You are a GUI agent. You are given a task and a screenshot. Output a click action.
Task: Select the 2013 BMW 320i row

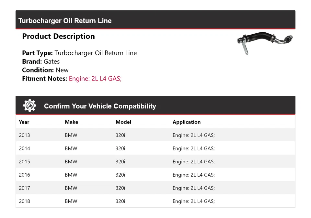(x=155, y=135)
